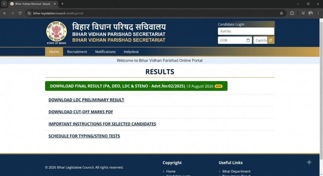This screenshot has height=176, width=323.
Task: Bookmark this page with the star icon
Action: 281,13
